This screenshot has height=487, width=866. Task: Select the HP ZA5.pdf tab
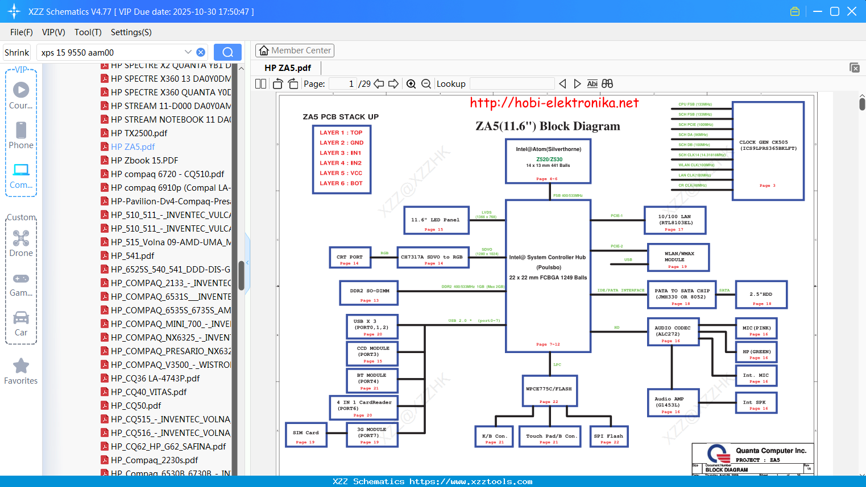click(x=288, y=68)
